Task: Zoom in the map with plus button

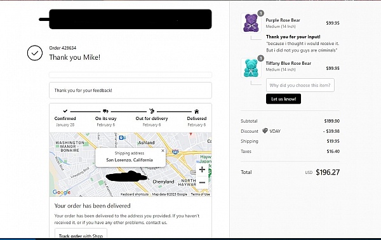Action: point(202,170)
